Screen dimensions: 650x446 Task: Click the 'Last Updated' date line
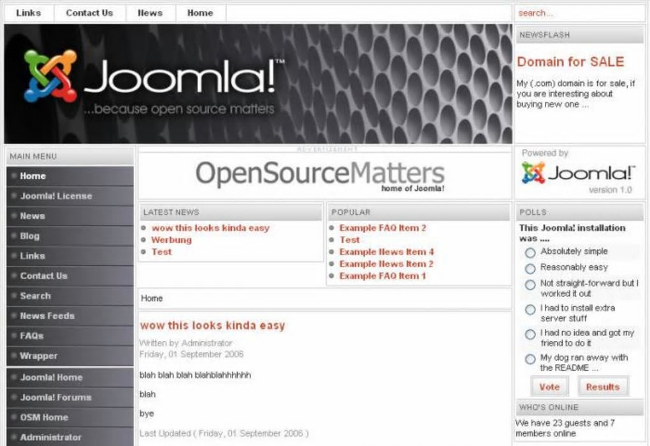click(x=224, y=433)
